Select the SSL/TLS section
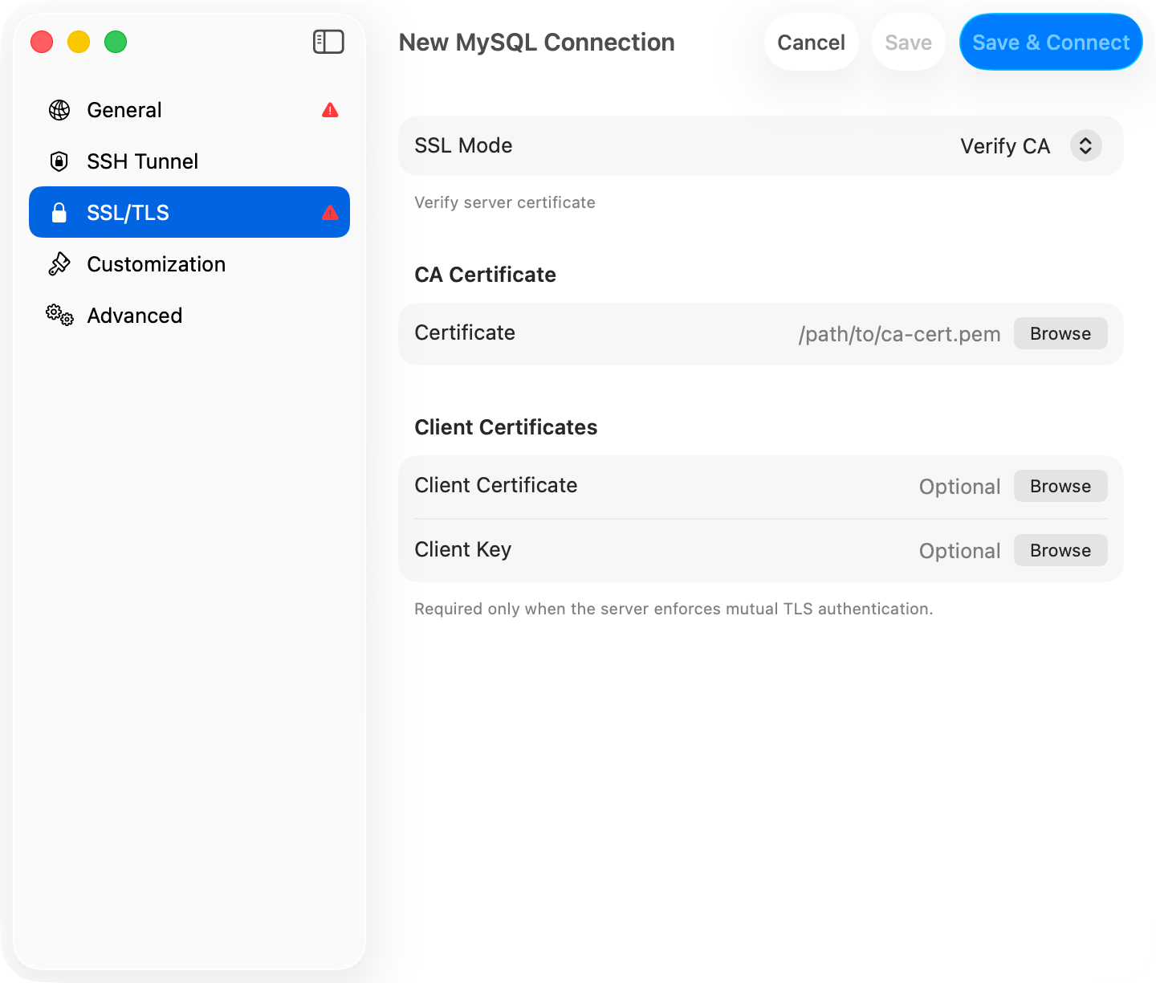This screenshot has width=1156, height=983. click(189, 212)
